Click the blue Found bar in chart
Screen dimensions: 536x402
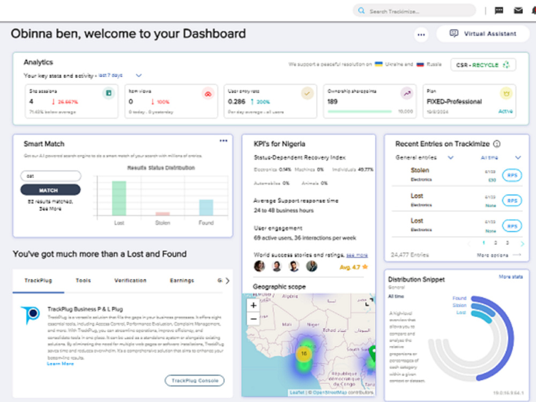tap(206, 207)
